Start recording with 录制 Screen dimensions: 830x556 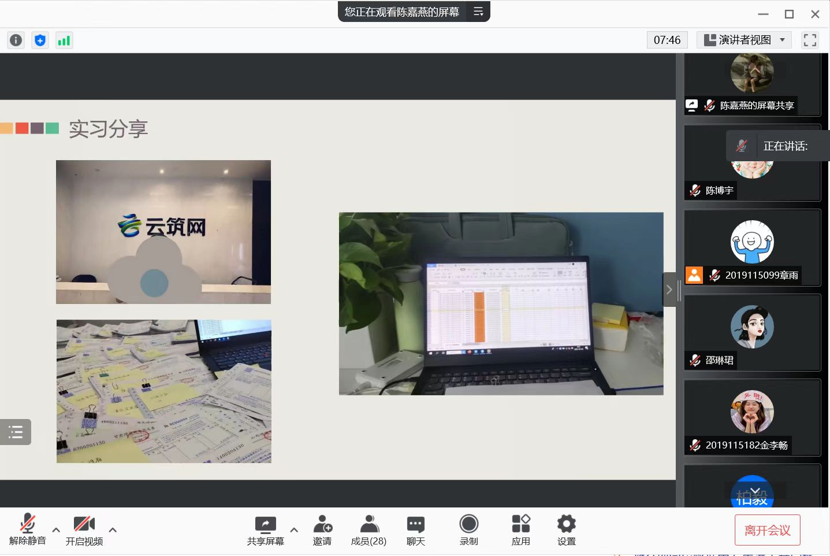tap(468, 530)
